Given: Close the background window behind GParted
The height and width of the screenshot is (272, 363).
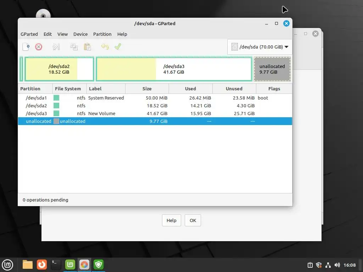Looking at the screenshot, I should coord(315,34).
